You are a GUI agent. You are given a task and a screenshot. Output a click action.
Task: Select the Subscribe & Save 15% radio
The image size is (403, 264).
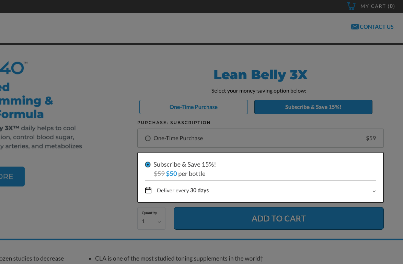pyautogui.click(x=148, y=164)
